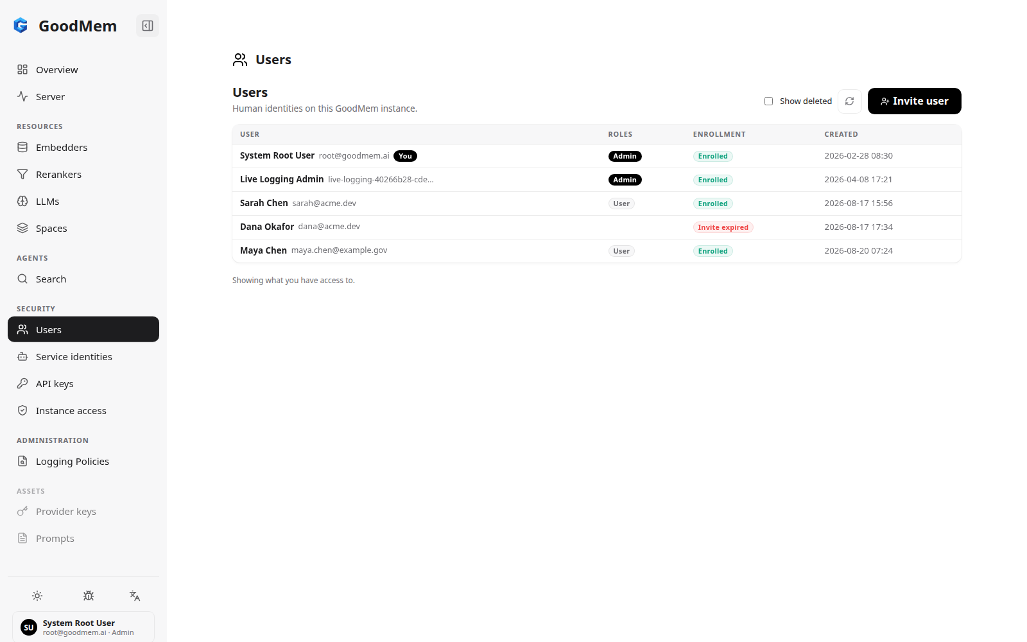Screen dimensions: 1027x642
Task: Open Maya Chen user row
Action: click(x=597, y=251)
